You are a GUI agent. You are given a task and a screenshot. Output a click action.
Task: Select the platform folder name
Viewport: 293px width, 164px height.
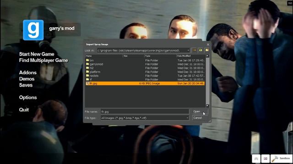pyautogui.click(x=95, y=72)
